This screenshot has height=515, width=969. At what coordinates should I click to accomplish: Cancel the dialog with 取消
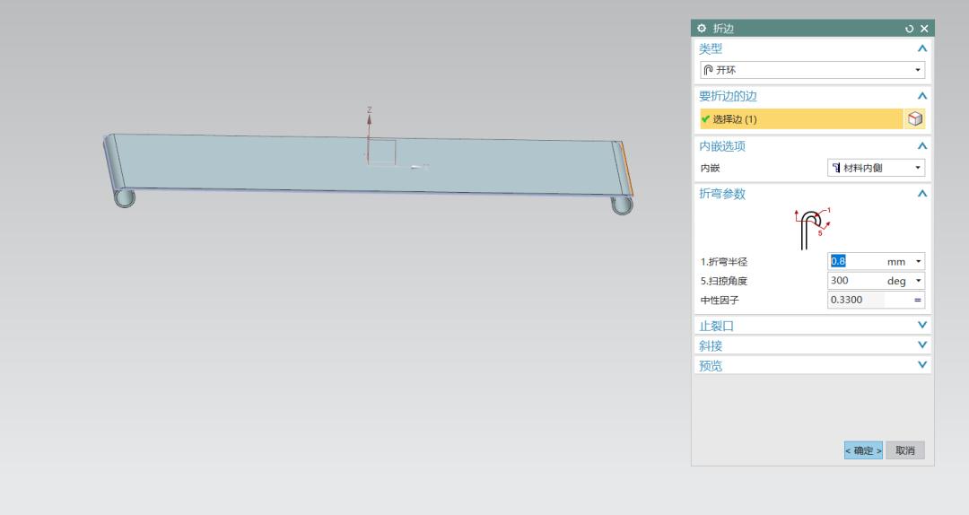[x=905, y=450]
